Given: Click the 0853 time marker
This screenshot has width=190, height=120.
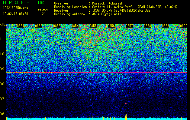Looking at the screenshot, I should 57,26.
